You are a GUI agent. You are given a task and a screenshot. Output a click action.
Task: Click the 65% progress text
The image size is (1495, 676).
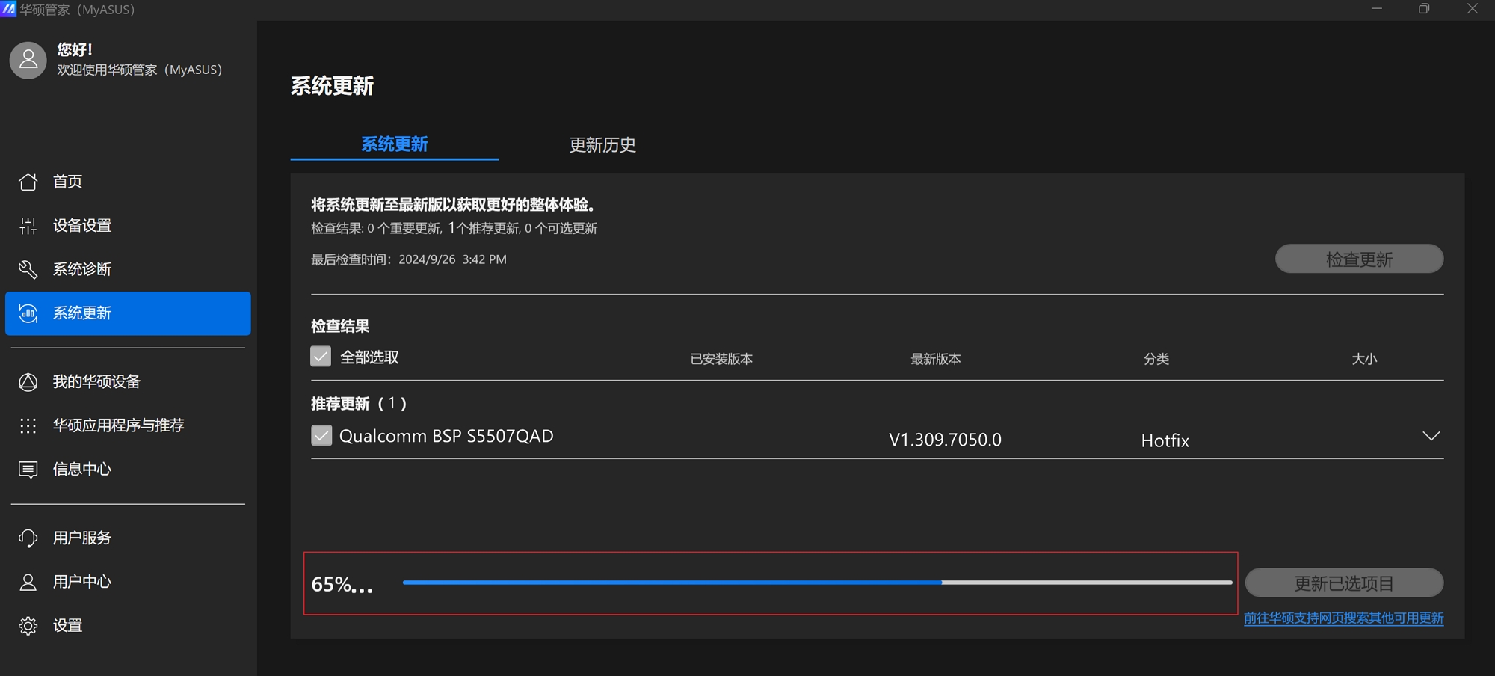[x=342, y=584]
